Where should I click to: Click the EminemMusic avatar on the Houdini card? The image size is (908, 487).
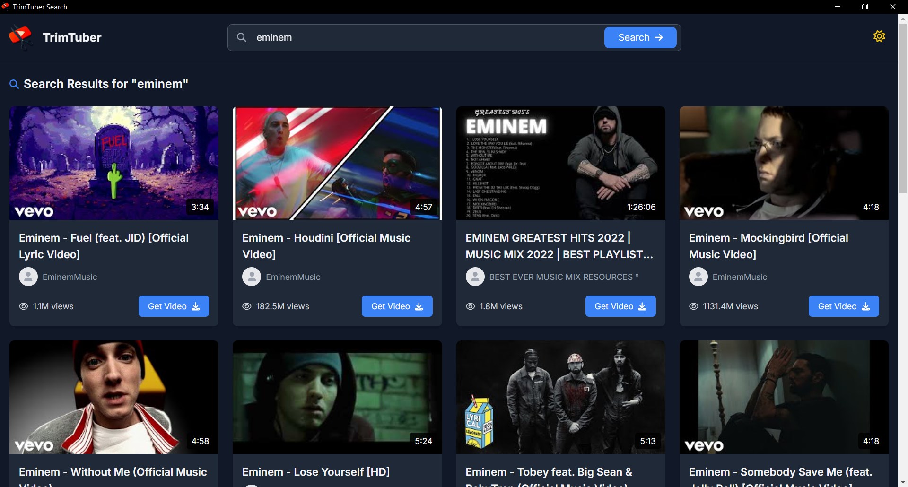tap(252, 277)
